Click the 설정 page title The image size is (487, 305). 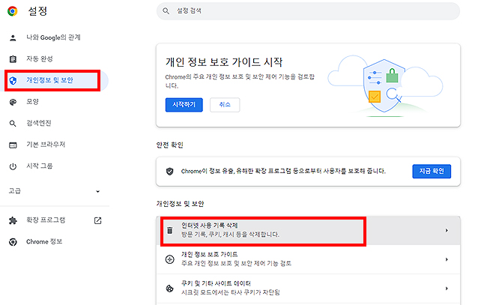tap(37, 11)
